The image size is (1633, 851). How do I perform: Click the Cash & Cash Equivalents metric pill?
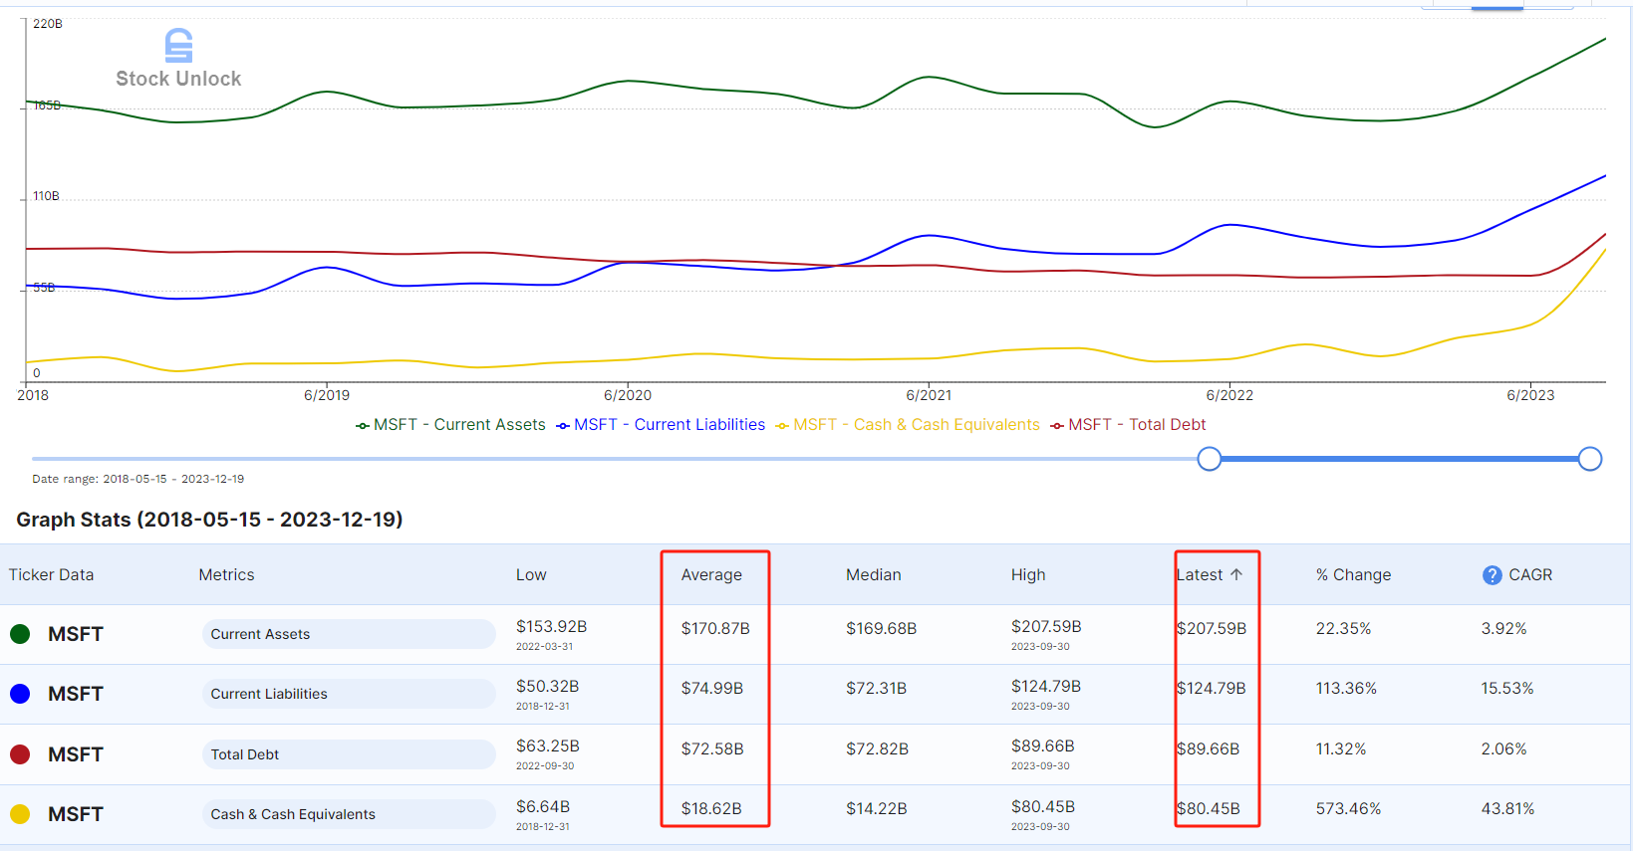(349, 814)
